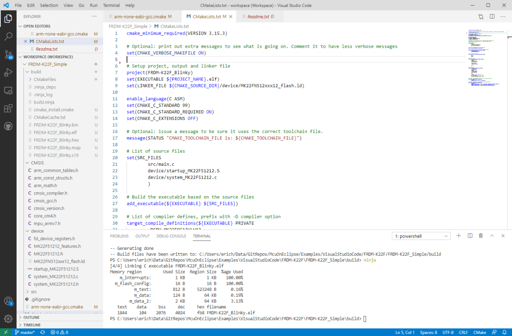Image resolution: width=512 pixels, height=336 pixels.
Task: Open the Terminal menu
Action: 111,5
